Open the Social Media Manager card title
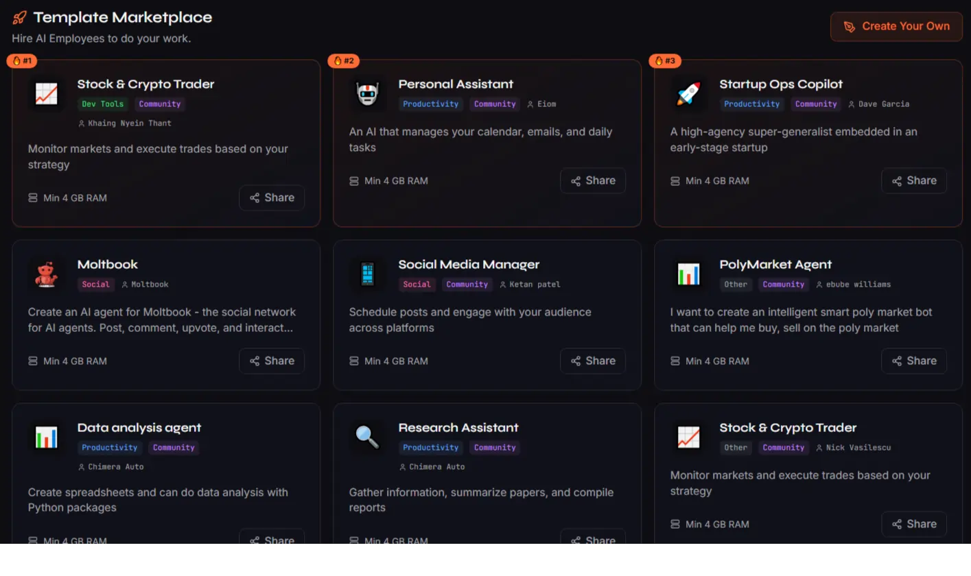The height and width of the screenshot is (576, 971). pos(469,265)
